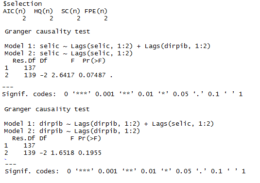This screenshot has height=183, width=260.
Task: Click the first Granger causality test heading
Action: click(48, 32)
